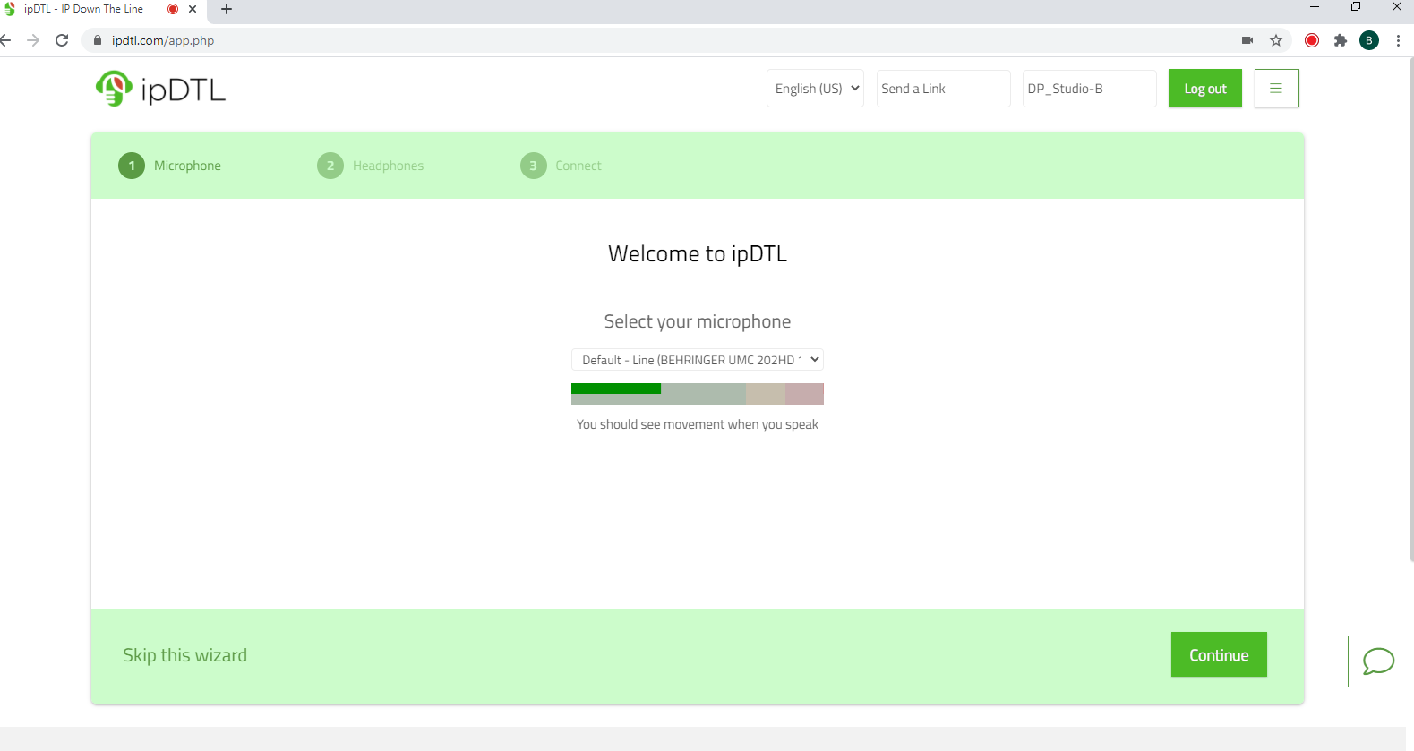1414x751 pixels.
Task: Reload the page
Action: [62, 40]
